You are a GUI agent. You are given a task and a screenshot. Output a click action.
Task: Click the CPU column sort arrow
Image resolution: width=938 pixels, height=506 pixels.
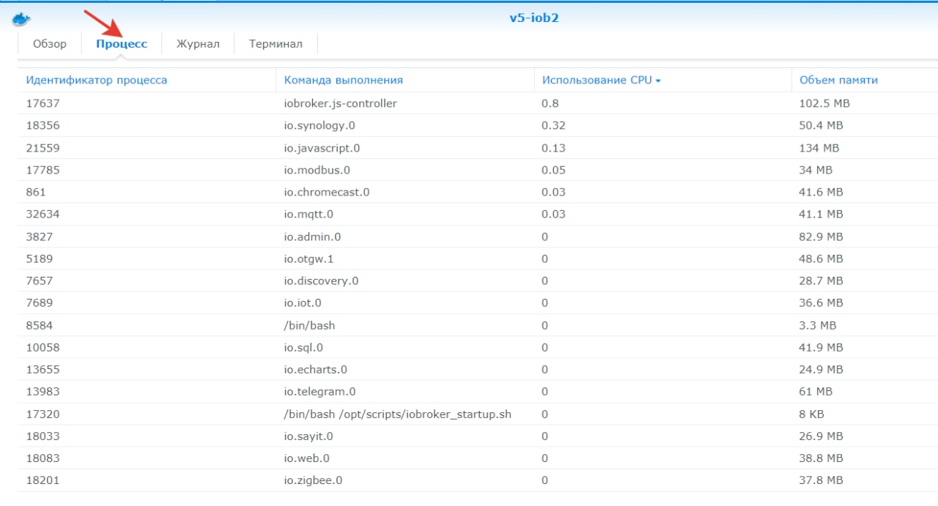pyautogui.click(x=658, y=81)
